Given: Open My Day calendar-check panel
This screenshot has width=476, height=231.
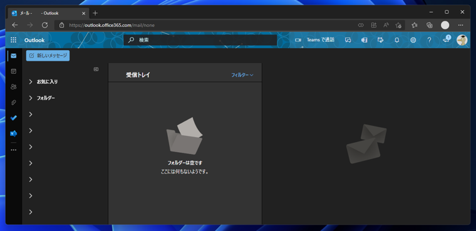Looking at the screenshot, I should point(380,40).
